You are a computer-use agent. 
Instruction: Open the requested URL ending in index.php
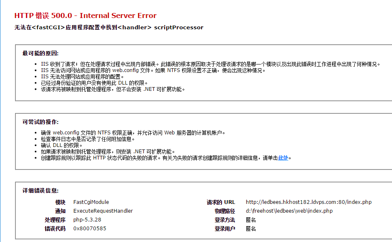(308, 202)
